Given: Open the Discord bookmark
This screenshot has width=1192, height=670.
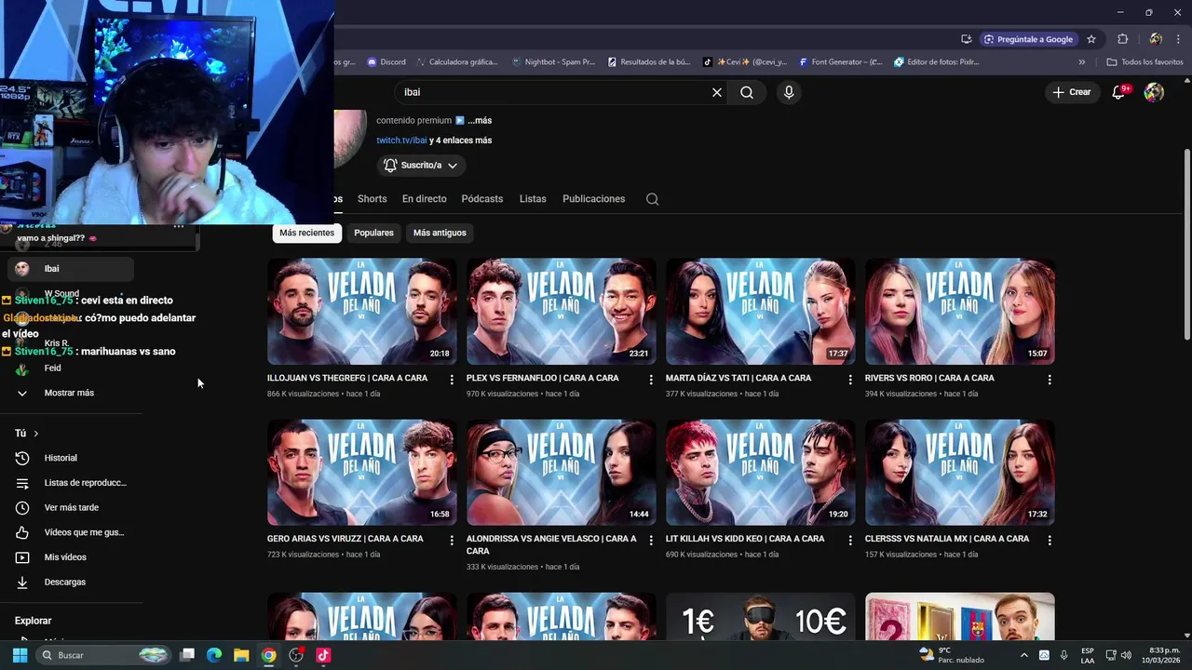Looking at the screenshot, I should point(386,62).
